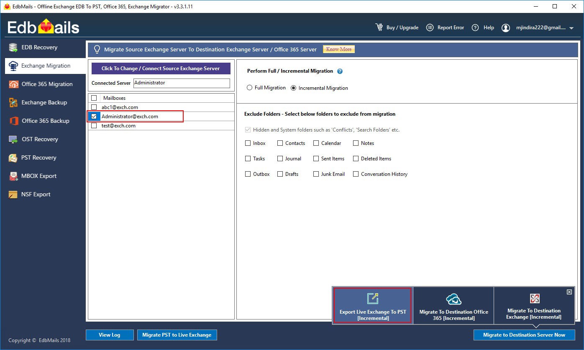Click the Office 365 Migration sidebar icon

coord(13,84)
